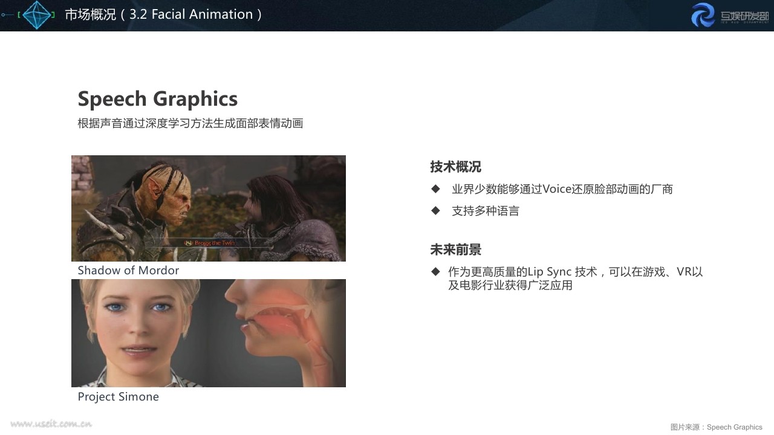
Task: Click image source note 图片来源：Speech Graphics
Action: pos(717,427)
